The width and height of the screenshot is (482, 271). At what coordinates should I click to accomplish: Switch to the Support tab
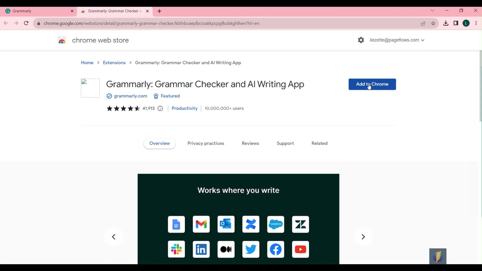285,143
